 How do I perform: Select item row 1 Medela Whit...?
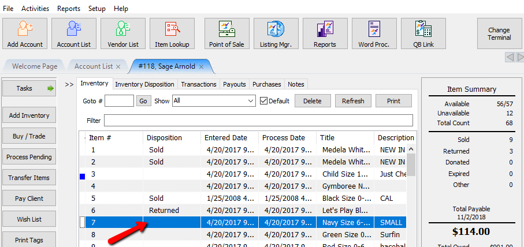pos(243,150)
